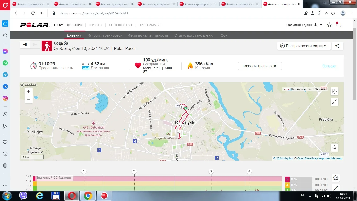Open the volume control in system tray
Screen dimensions: 357x201
tap(329, 196)
